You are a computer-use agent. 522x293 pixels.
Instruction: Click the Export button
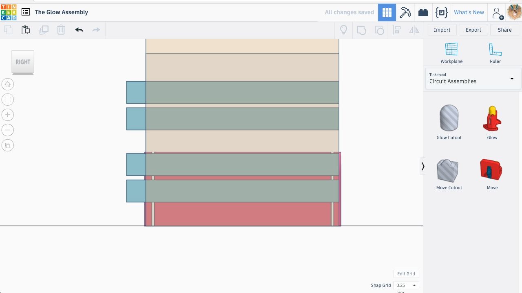[473, 30]
